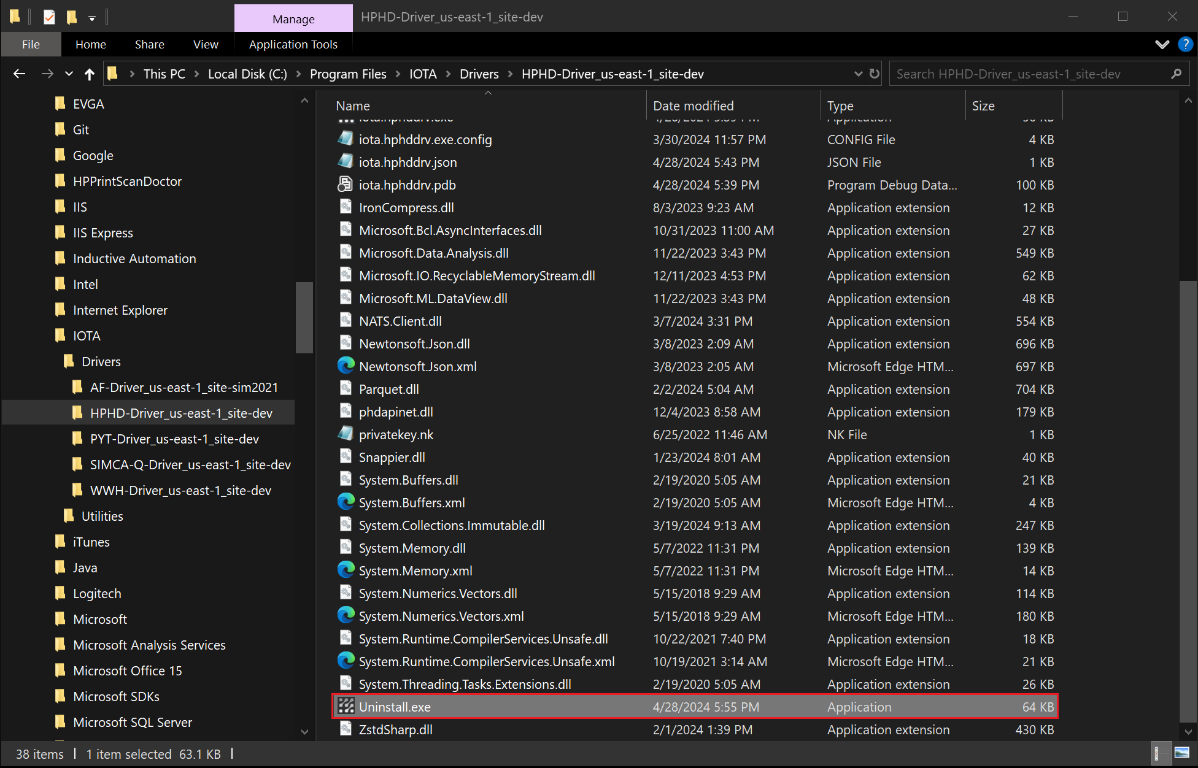This screenshot has width=1198, height=768.
Task: Select Microsoft SQL Server folder
Action: (x=133, y=722)
